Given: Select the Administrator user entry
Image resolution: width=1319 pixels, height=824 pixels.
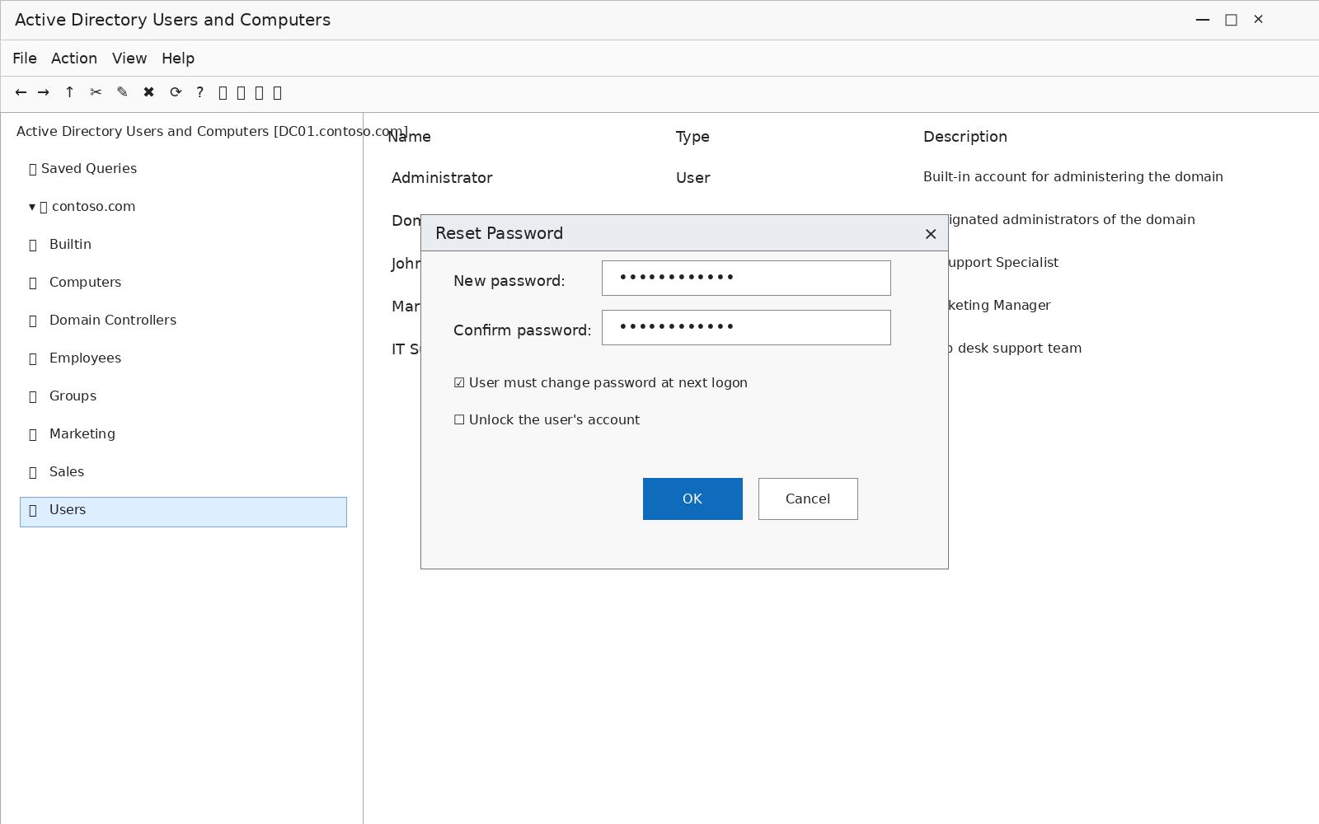Looking at the screenshot, I should [442, 177].
